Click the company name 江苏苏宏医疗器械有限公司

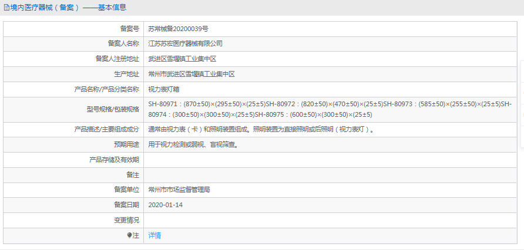click(x=185, y=43)
